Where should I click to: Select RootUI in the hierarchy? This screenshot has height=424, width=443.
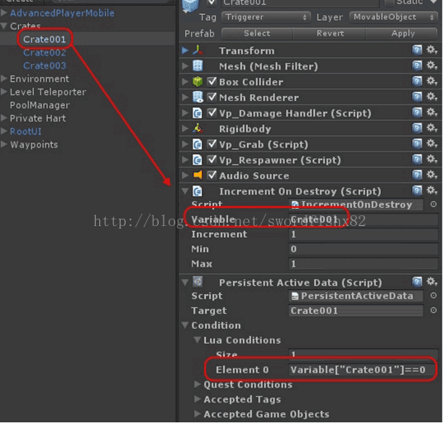[26, 132]
